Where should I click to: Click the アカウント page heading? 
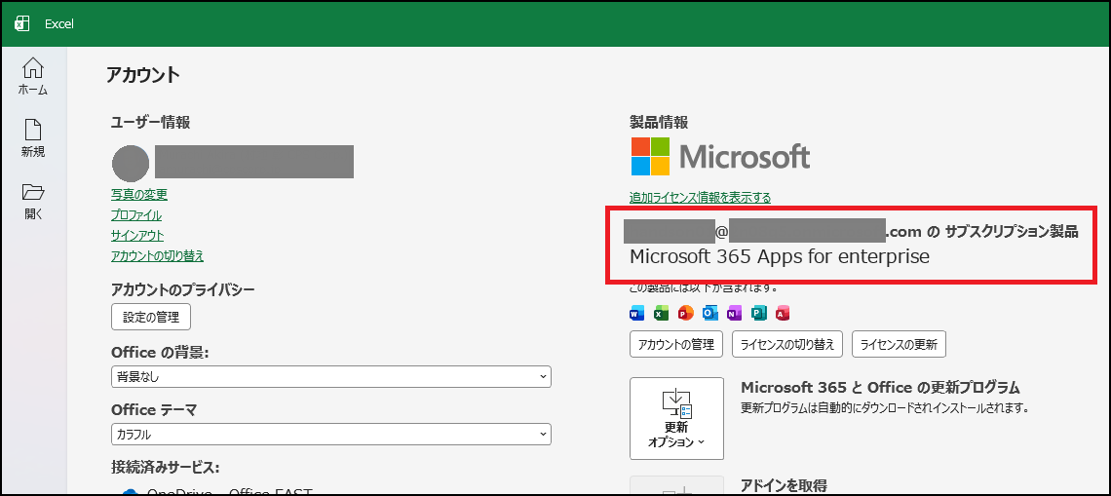pos(142,74)
